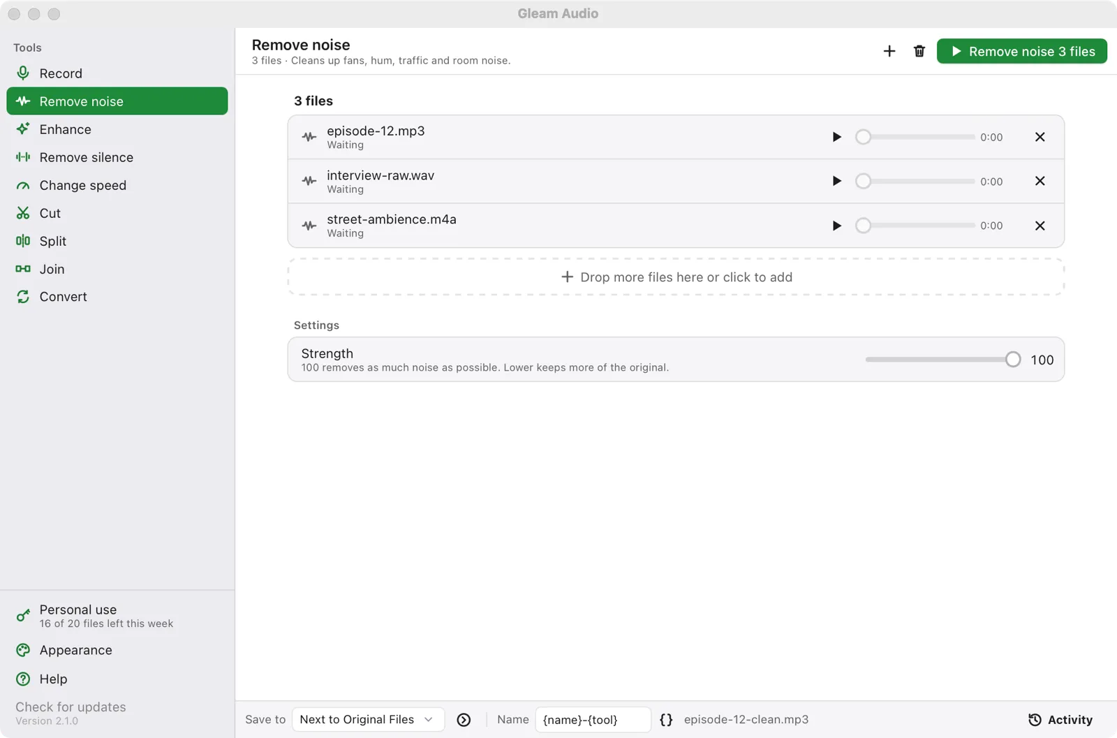Click the curly braces variables icon
This screenshot has width=1117, height=738.
click(666, 720)
